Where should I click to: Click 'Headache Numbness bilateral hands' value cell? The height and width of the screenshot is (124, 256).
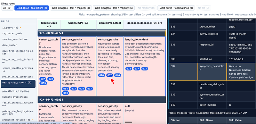click(x=241, y=72)
